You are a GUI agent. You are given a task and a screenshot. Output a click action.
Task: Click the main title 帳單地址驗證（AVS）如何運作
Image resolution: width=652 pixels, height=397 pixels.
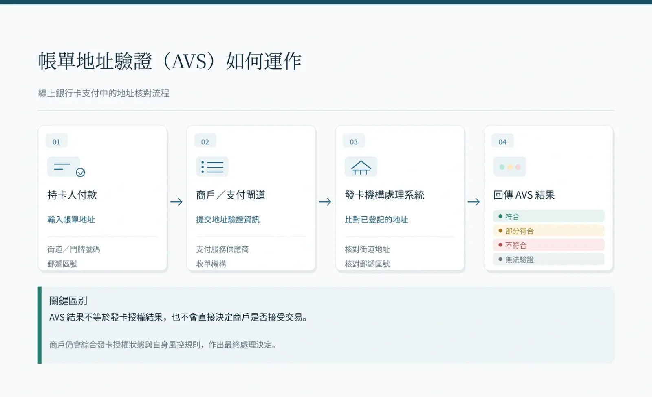point(170,61)
